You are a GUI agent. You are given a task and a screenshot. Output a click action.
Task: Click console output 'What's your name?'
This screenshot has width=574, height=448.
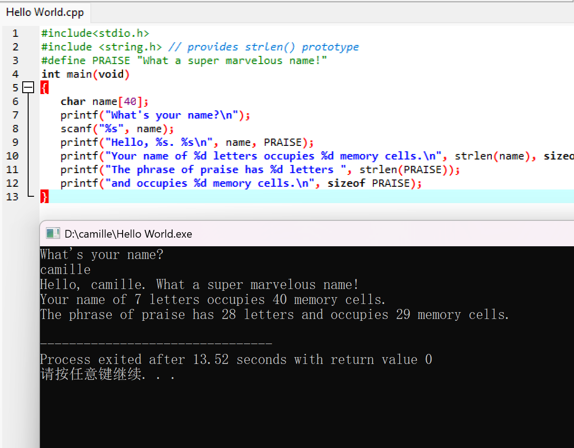click(x=102, y=254)
